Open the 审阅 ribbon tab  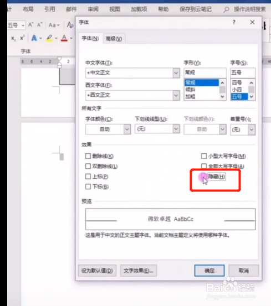pyautogui.click(x=93, y=9)
